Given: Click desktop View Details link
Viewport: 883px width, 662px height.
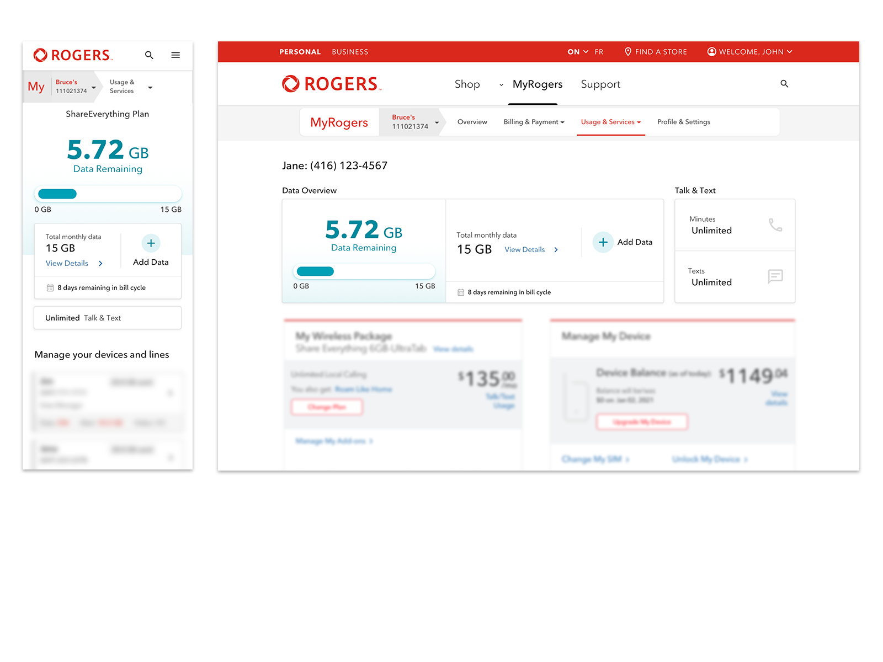Looking at the screenshot, I should tap(524, 250).
